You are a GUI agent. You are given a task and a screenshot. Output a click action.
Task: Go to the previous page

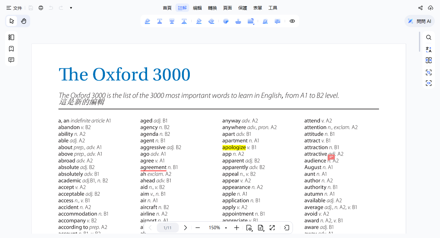[150, 228]
